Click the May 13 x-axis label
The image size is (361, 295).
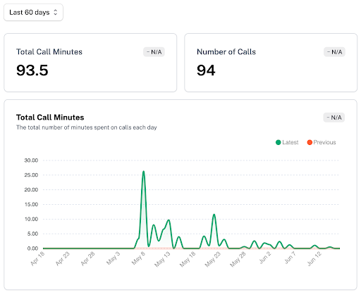point(162,259)
